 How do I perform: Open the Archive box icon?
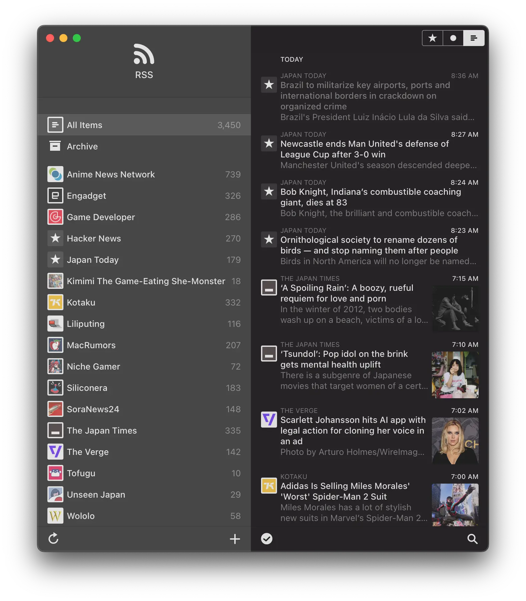tap(55, 146)
